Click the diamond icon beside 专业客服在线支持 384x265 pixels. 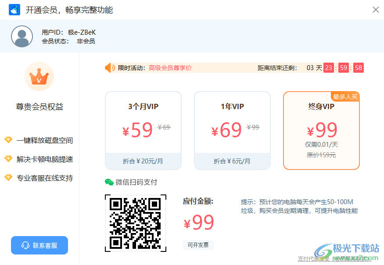8,178
